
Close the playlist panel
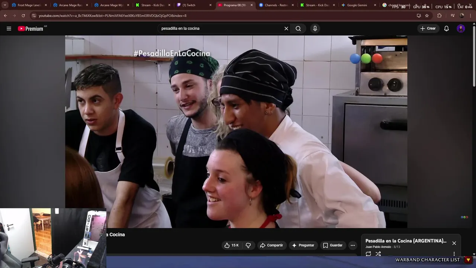[x=454, y=243]
